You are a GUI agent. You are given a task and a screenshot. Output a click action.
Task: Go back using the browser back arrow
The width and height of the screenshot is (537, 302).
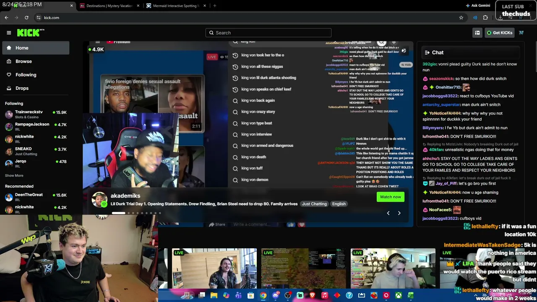(6, 18)
